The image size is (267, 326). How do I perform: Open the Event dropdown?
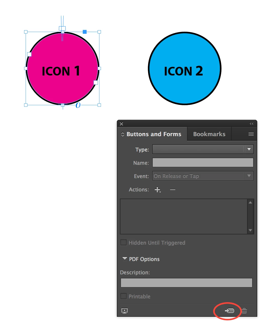click(203, 176)
